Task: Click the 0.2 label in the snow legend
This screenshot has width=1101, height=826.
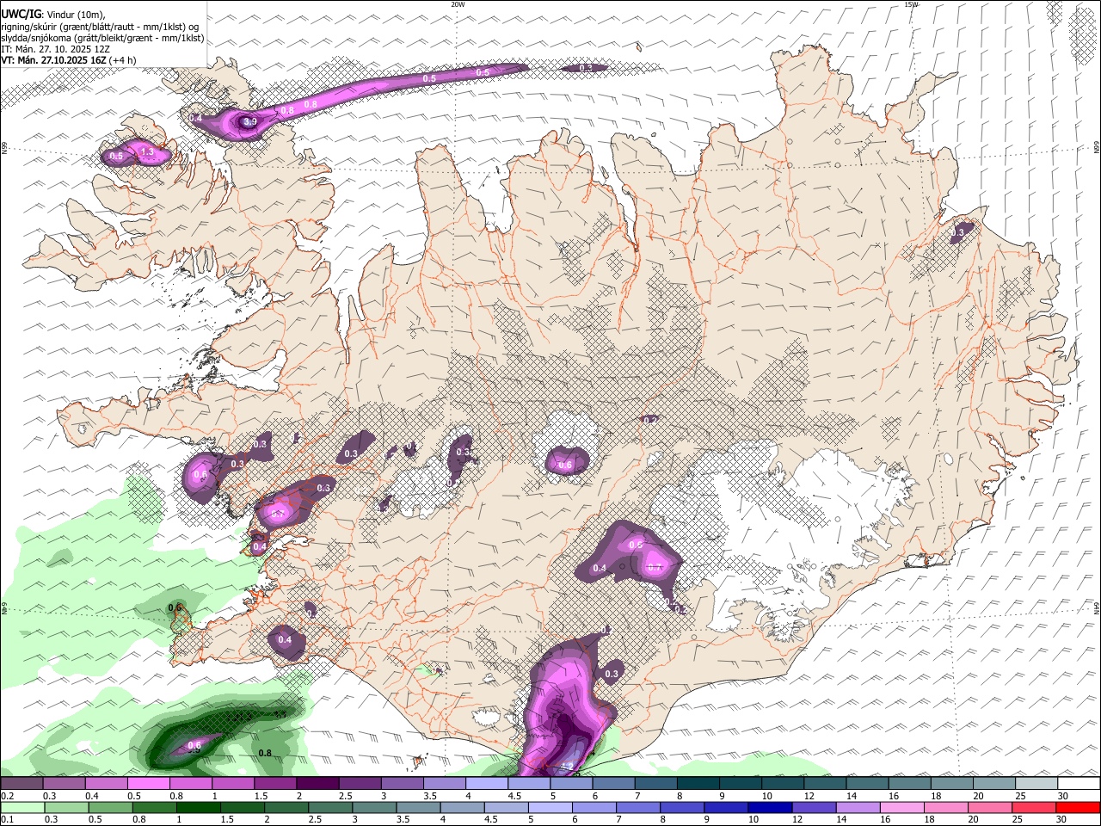Action: click(7, 797)
